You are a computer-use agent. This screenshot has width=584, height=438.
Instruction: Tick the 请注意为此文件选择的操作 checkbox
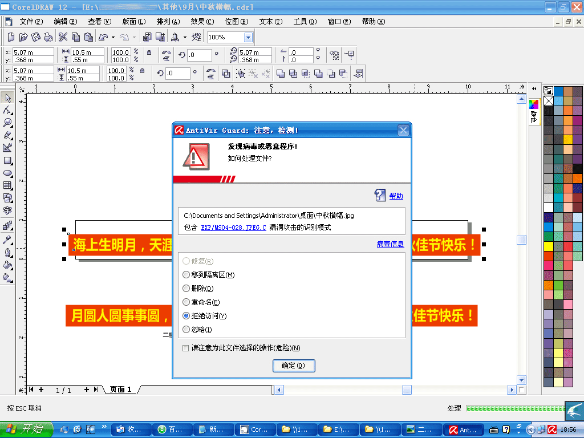[185, 348]
